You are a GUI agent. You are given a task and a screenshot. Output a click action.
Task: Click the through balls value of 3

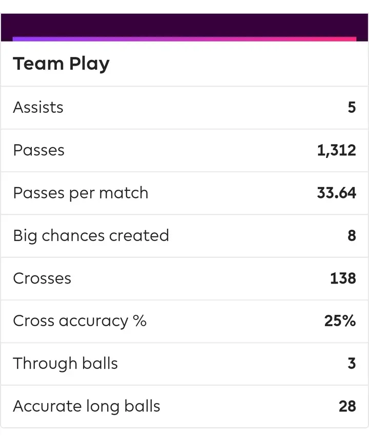tap(352, 363)
